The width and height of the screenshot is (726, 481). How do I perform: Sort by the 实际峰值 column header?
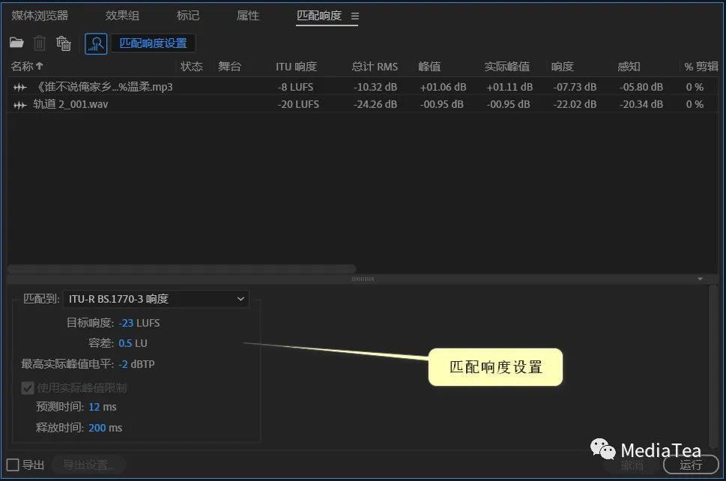tap(507, 67)
